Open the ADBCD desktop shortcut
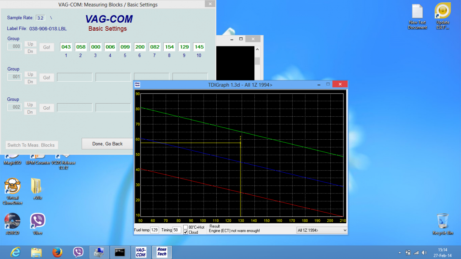This screenshot has height=259, width=461. pyautogui.click(x=12, y=224)
